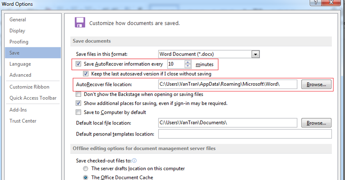Browse for Default local file location
This screenshot has width=345, height=180.
click(x=316, y=123)
